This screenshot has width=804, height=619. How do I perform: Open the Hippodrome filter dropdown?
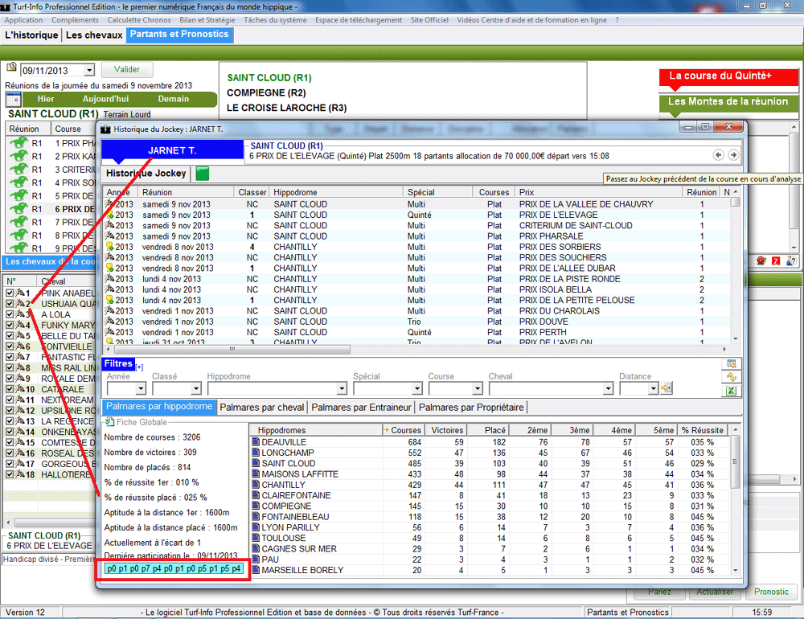[342, 389]
